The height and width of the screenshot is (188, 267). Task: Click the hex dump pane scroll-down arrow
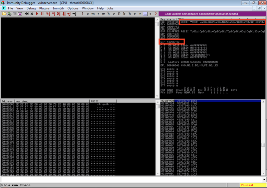tap(158, 173)
